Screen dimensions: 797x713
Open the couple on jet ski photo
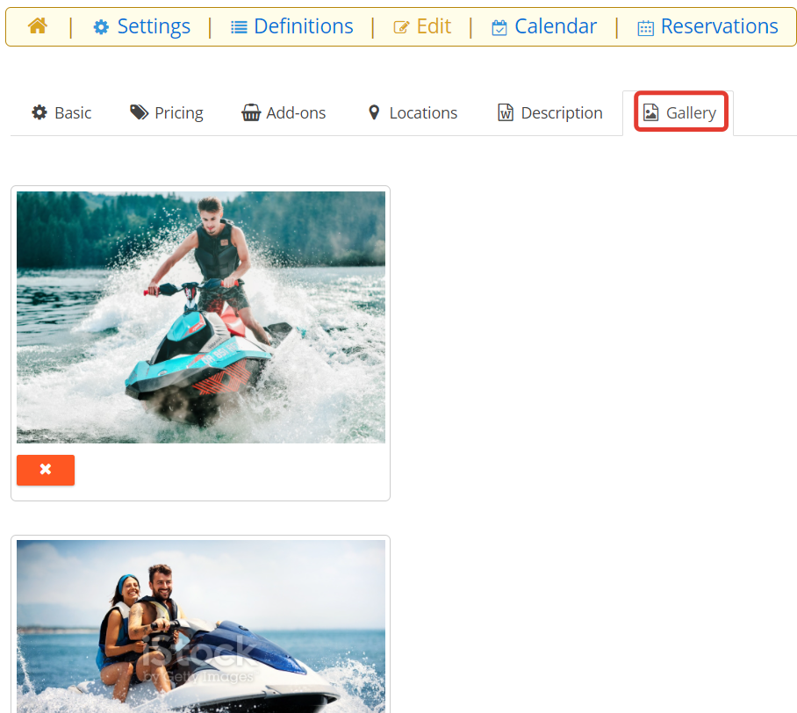(x=201, y=627)
